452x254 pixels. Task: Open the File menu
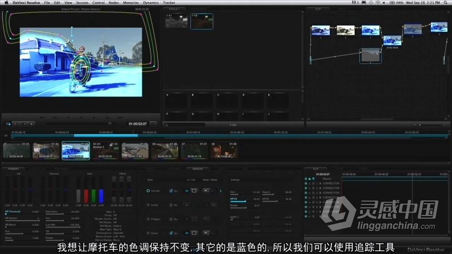pos(47,3)
